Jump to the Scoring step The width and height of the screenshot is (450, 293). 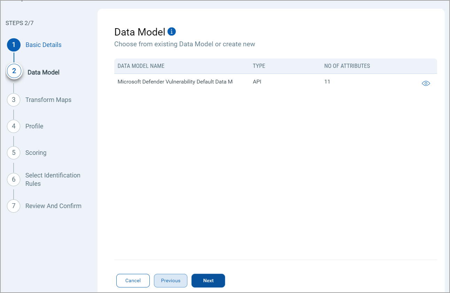point(36,153)
